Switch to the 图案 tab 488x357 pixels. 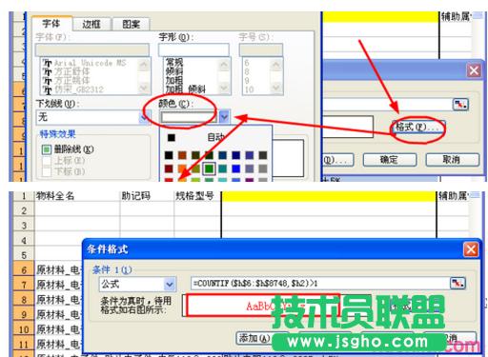click(x=131, y=24)
